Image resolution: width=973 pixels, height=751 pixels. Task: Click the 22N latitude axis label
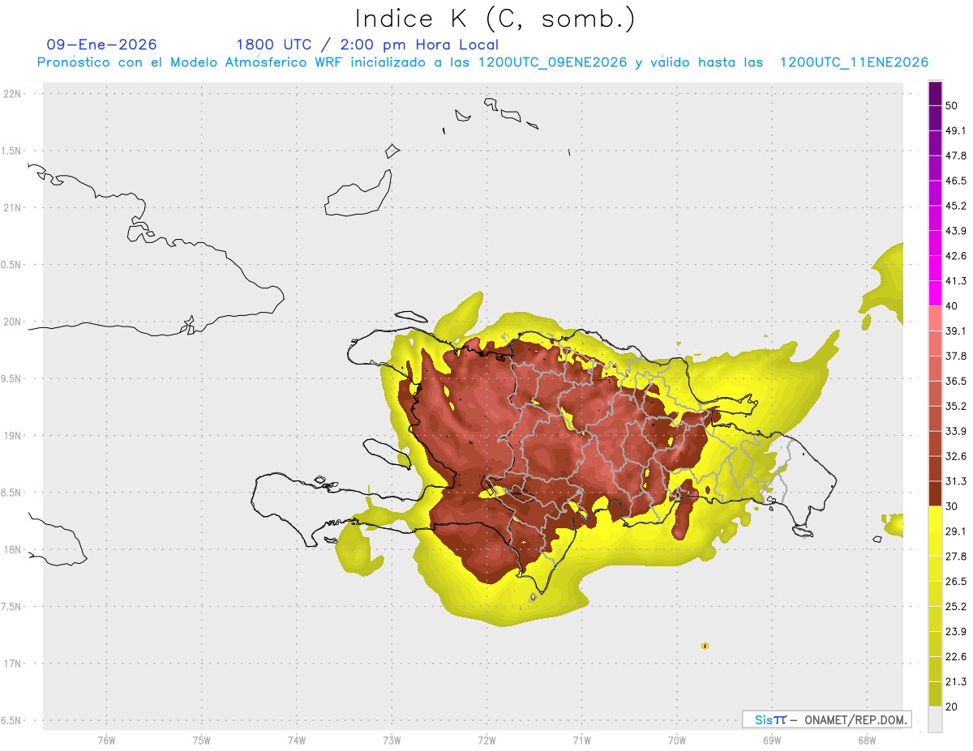coord(12,93)
